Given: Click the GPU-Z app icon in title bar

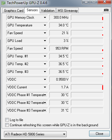Looking at the screenshot, I should [3, 3].
